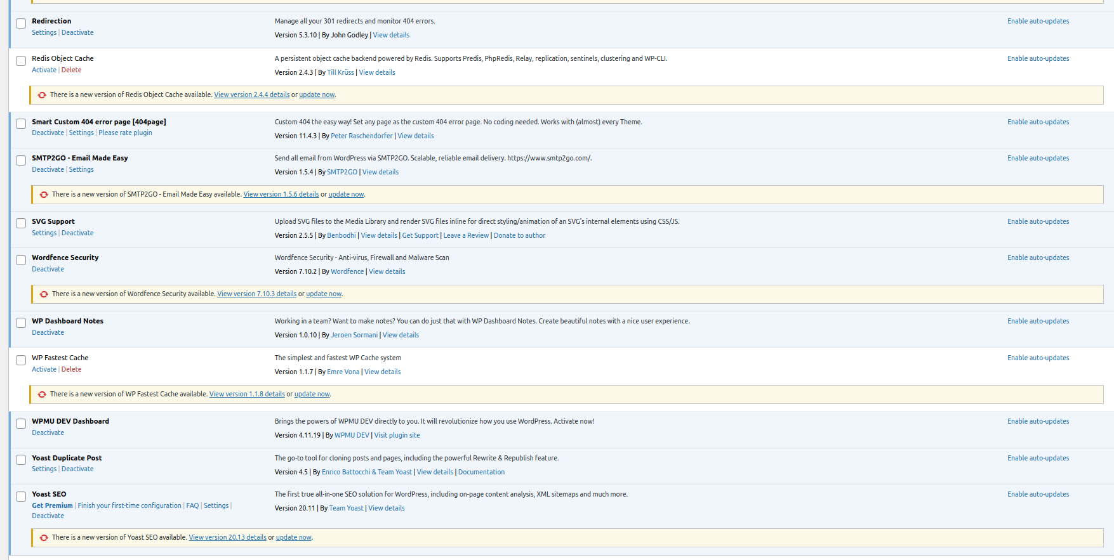Click update icon in WP Fastest Cache notice
The height and width of the screenshot is (560, 1114).
tap(42, 394)
